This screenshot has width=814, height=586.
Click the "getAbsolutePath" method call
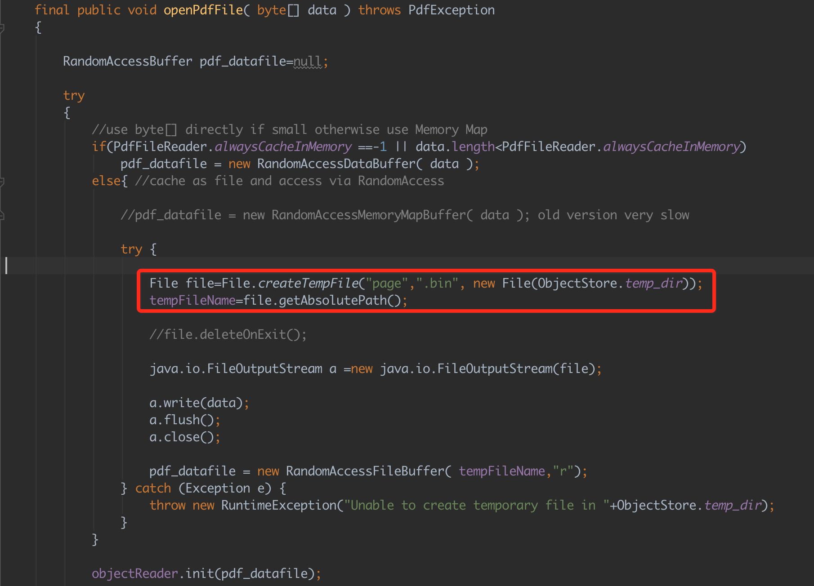pos(333,300)
